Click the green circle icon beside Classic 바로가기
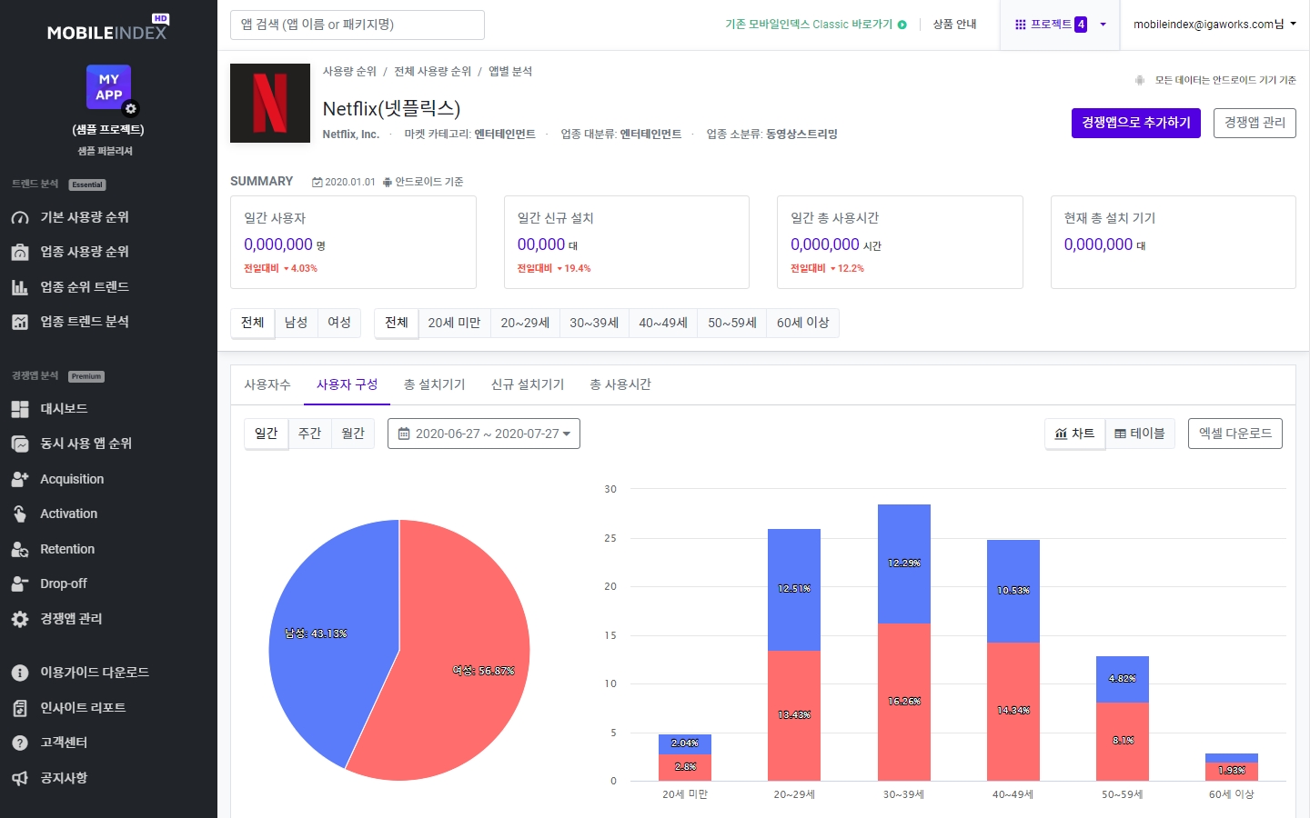 [902, 25]
